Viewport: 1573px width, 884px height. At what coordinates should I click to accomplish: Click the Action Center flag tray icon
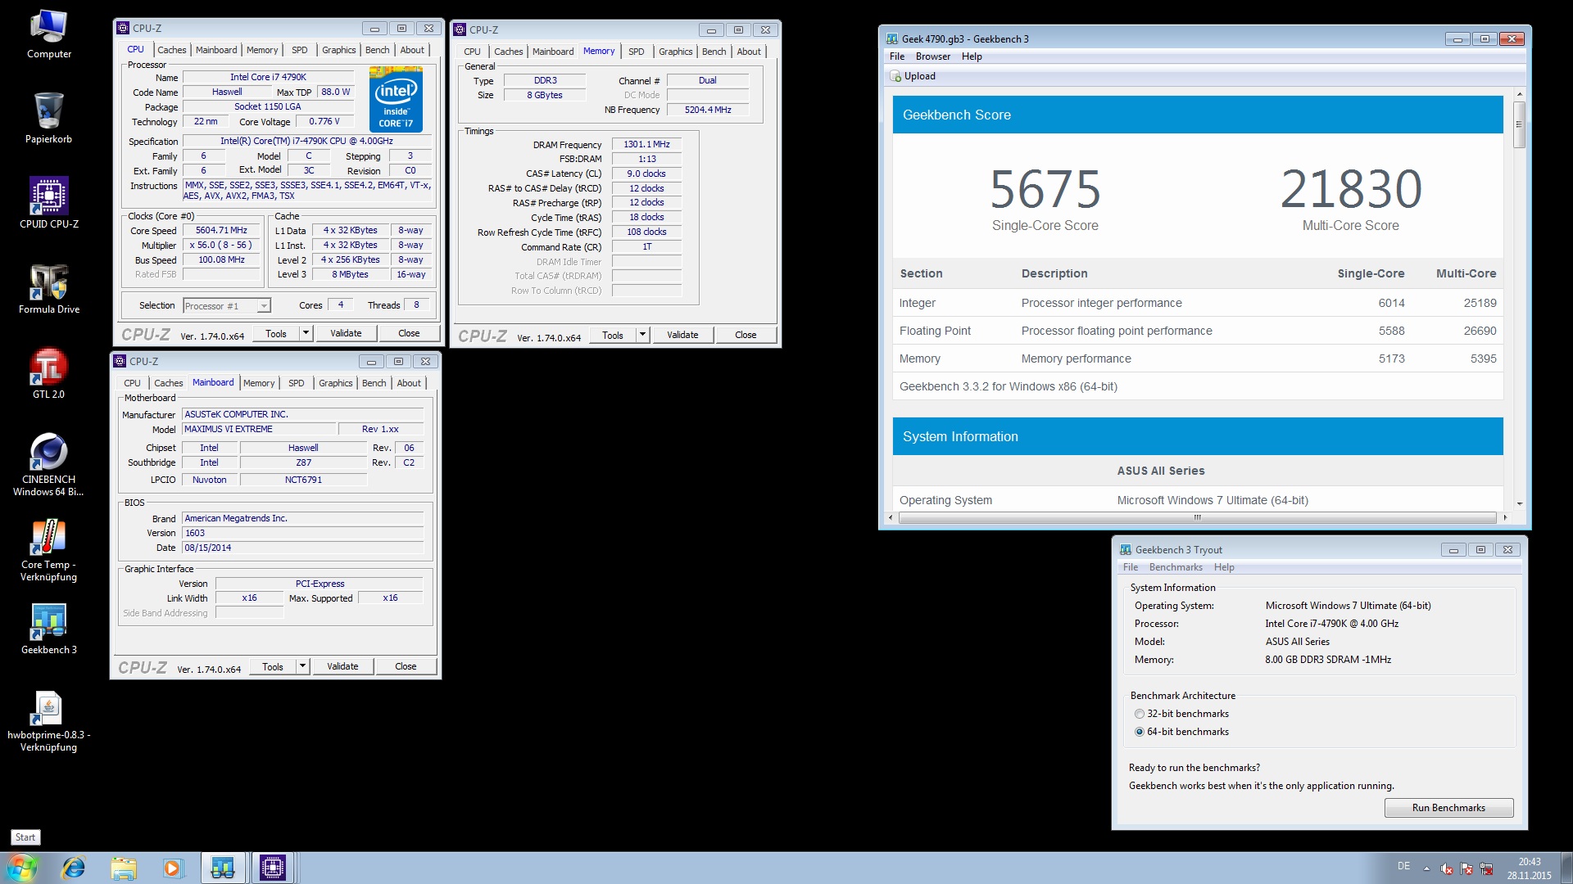pos(1466,868)
